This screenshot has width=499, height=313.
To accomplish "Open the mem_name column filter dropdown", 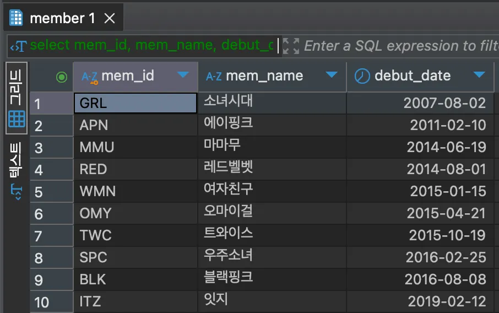I will coord(331,75).
